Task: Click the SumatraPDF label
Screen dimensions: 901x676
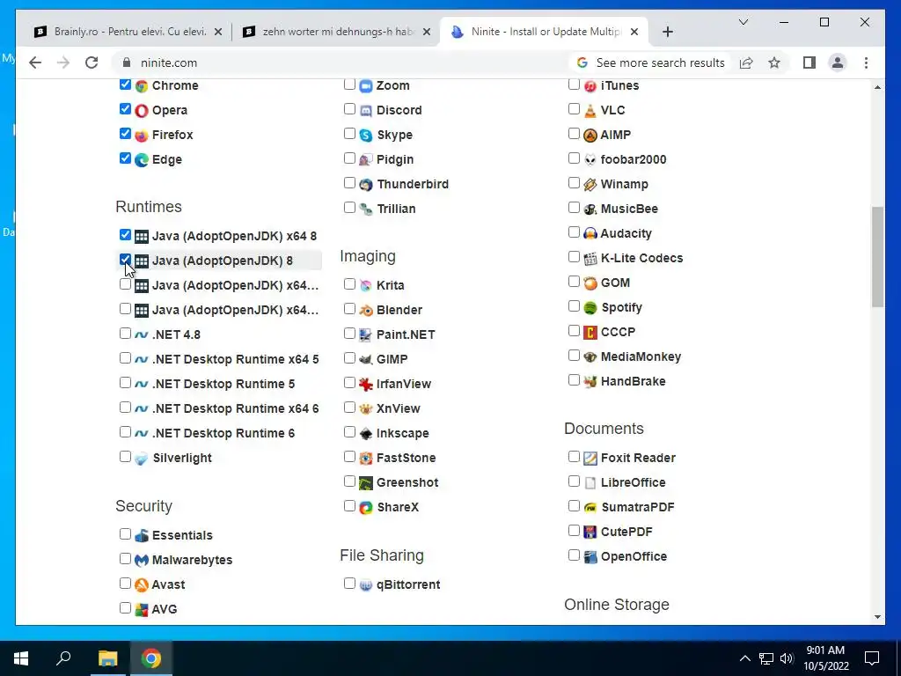Action: pos(637,508)
